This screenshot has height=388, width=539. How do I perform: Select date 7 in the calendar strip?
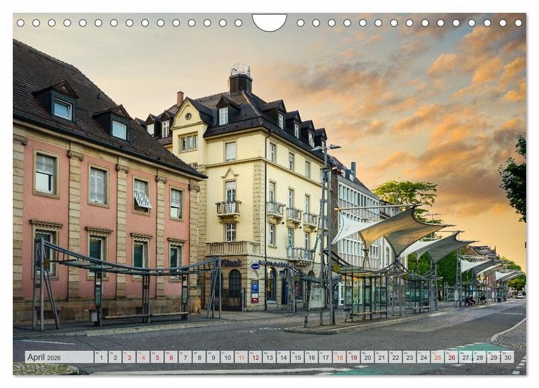tap(185, 357)
